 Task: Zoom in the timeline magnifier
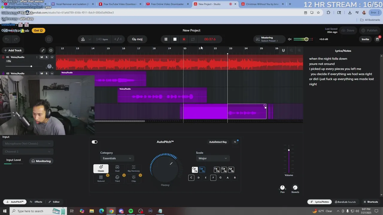pyautogui.click(x=299, y=50)
